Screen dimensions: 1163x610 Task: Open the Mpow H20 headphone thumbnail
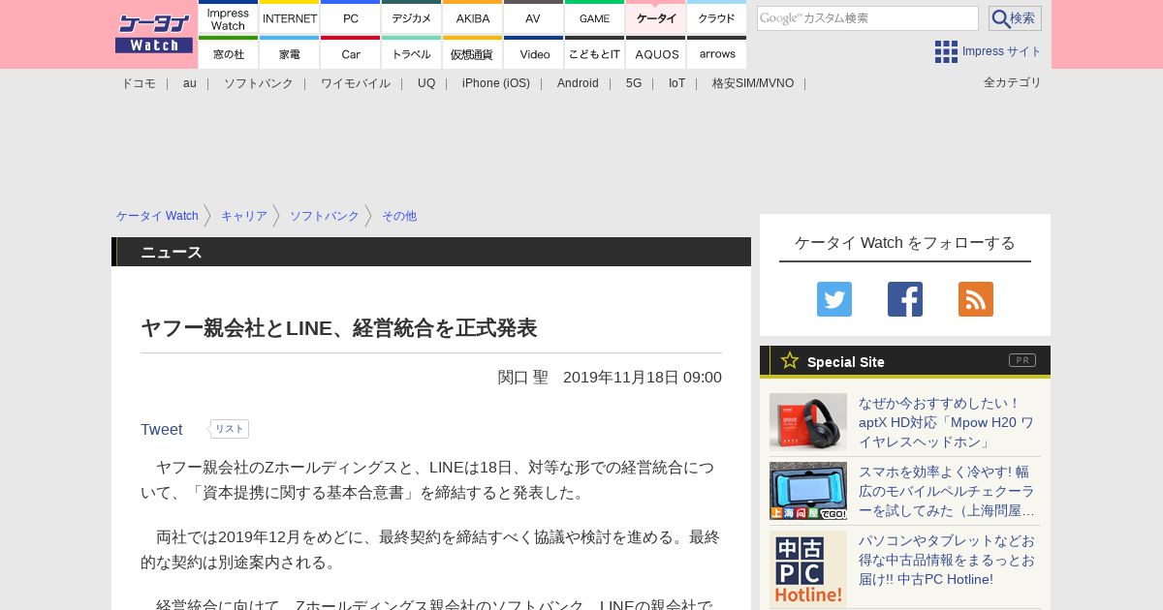808,421
